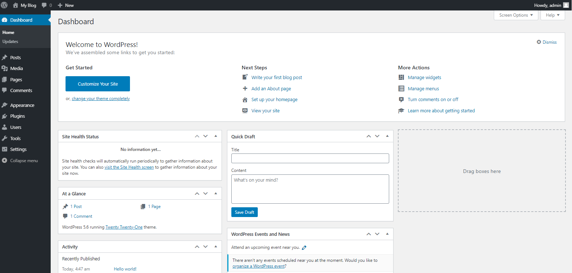
Task: Collapse WordPress Events and News panel
Action: tap(387, 234)
